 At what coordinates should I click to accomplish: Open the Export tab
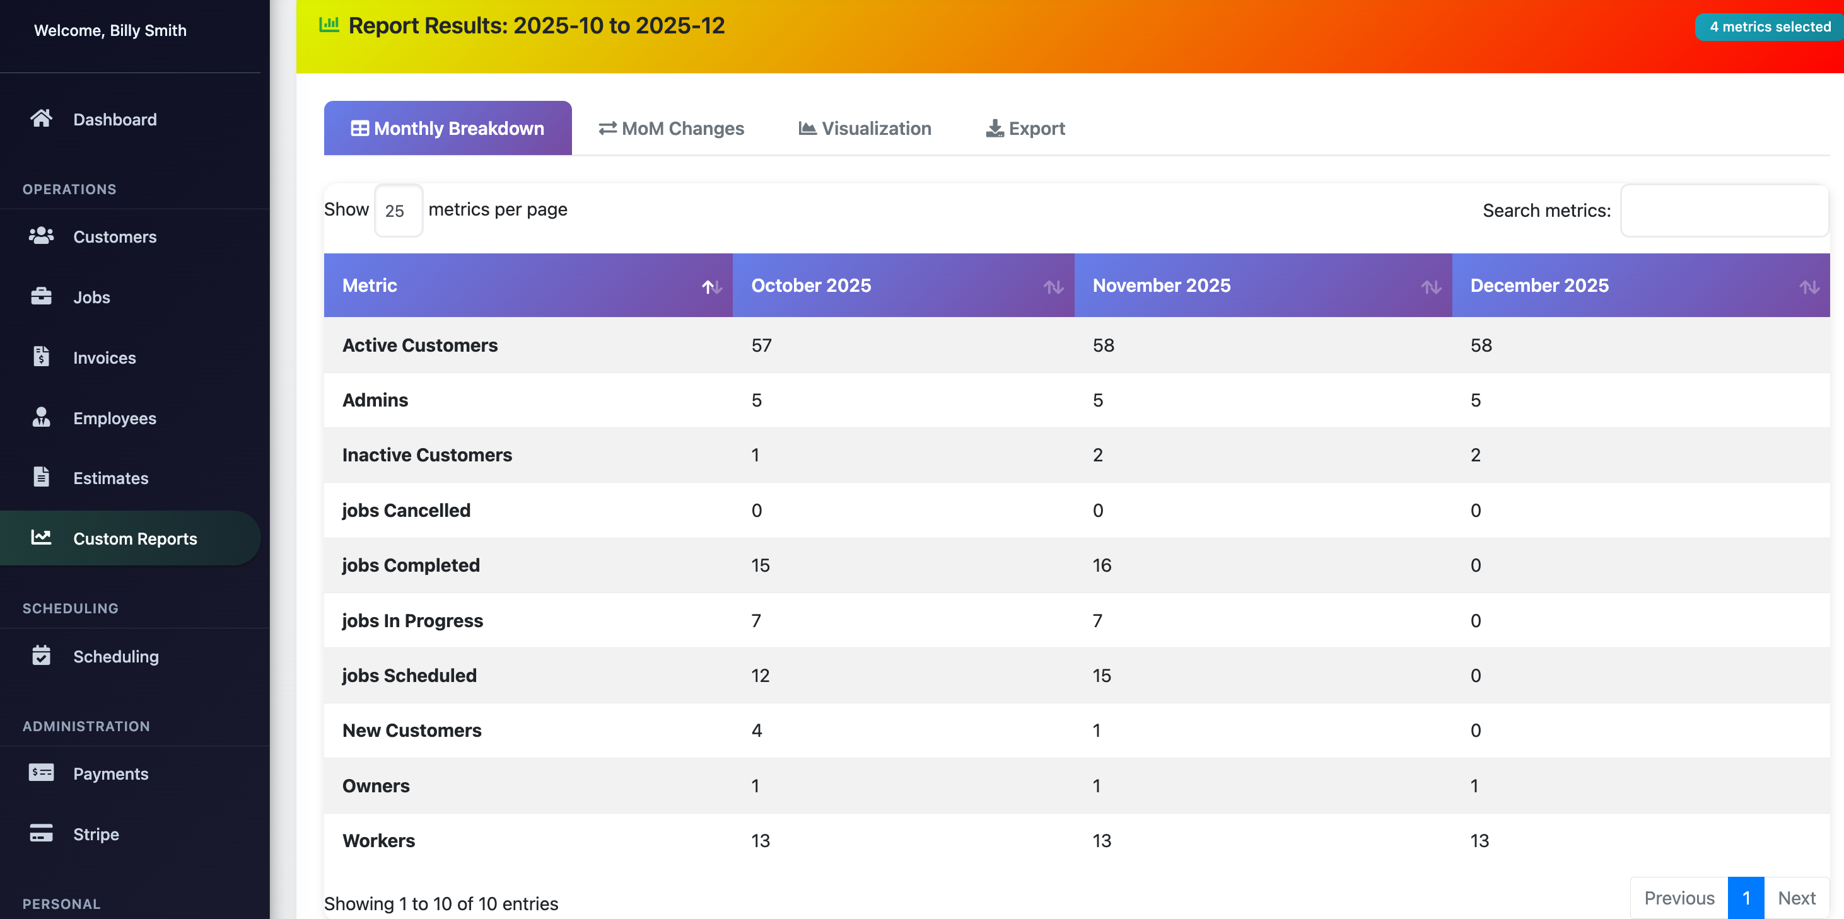coord(1024,128)
